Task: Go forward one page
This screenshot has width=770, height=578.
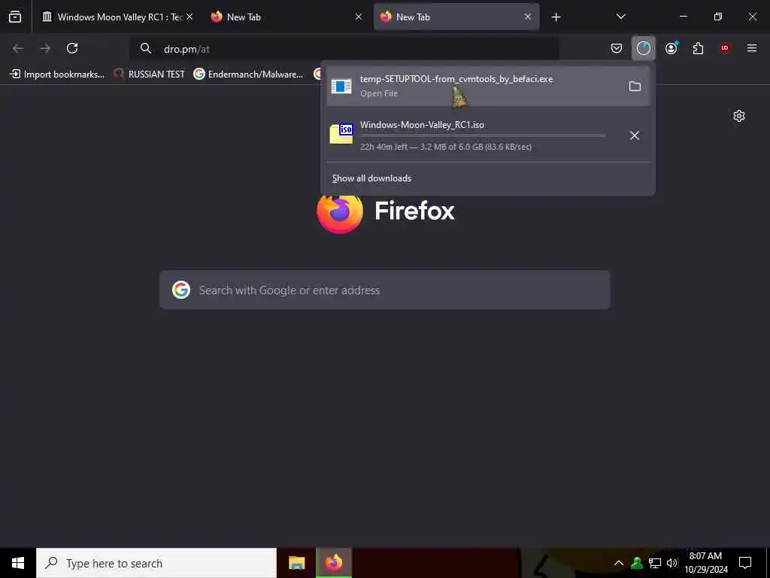Action: tap(45, 48)
